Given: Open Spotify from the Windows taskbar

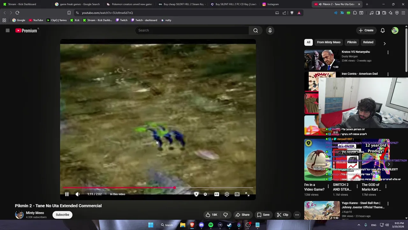Looking at the screenshot, I should coord(211,225).
